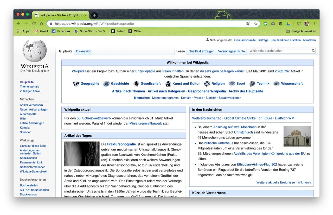Image resolution: width=333 pixels, height=215 pixels.
Task: Open the Fraktursonografie article link
Action: tap(121, 144)
